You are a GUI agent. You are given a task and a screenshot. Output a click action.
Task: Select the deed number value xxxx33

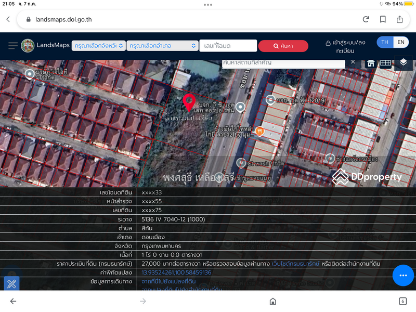[151, 192]
